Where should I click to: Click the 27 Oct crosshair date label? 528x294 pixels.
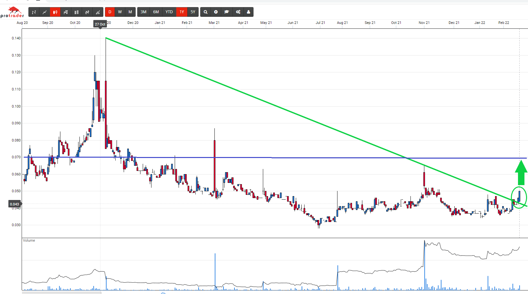click(x=100, y=24)
